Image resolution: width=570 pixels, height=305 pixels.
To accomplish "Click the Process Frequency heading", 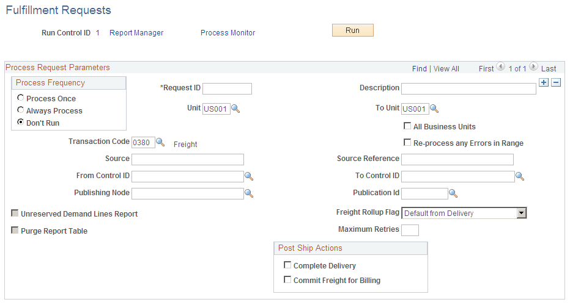I will coord(50,83).
